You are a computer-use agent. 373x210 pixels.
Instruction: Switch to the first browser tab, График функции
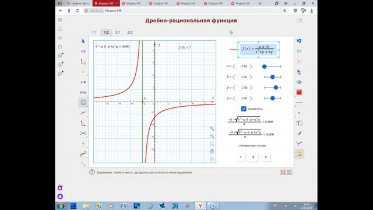(78, 3)
